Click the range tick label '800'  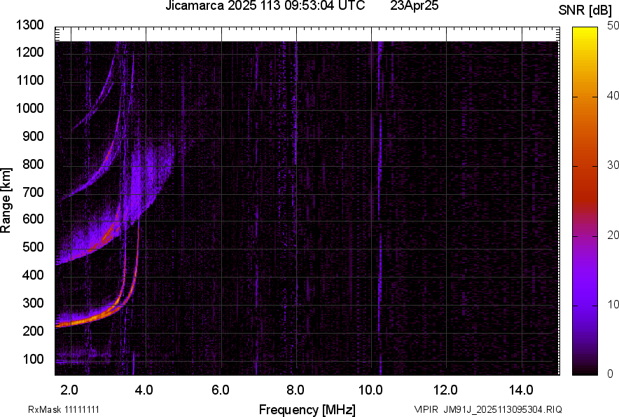tap(33, 164)
